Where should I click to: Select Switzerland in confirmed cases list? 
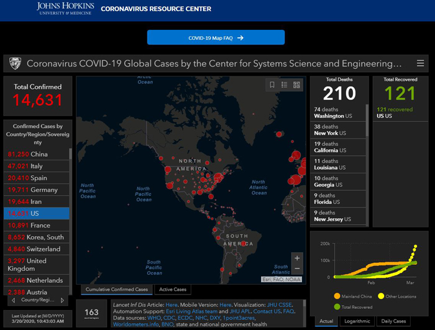click(x=36, y=249)
